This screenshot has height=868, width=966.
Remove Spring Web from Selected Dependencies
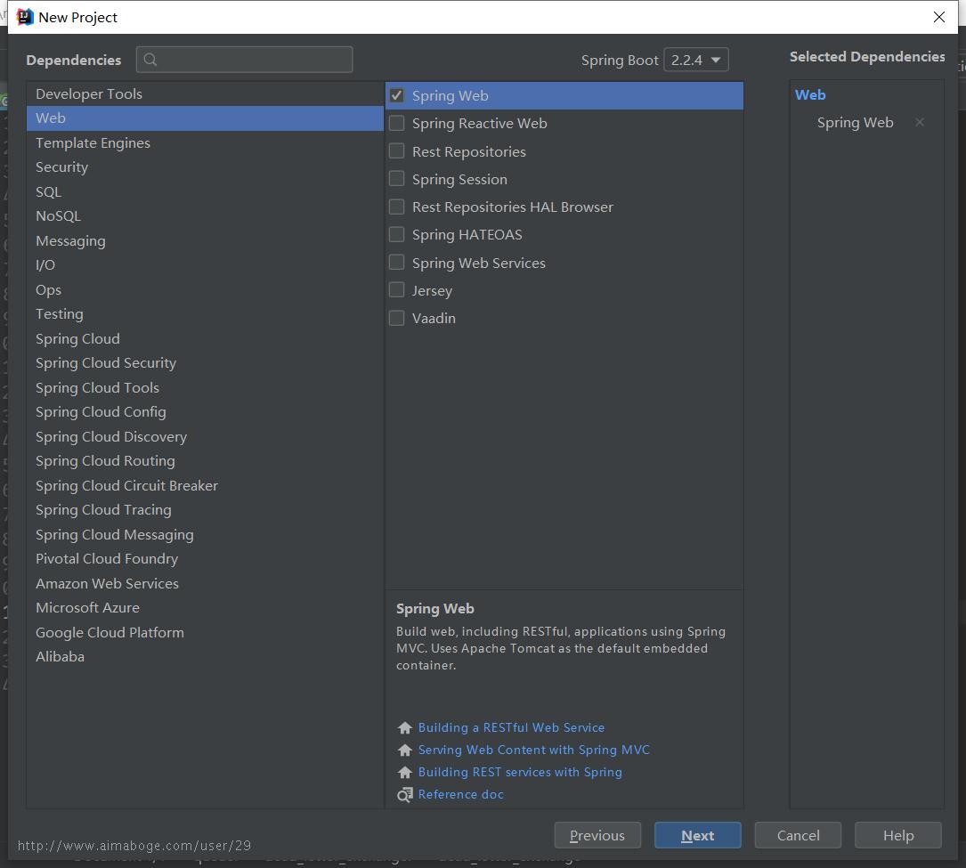(919, 122)
